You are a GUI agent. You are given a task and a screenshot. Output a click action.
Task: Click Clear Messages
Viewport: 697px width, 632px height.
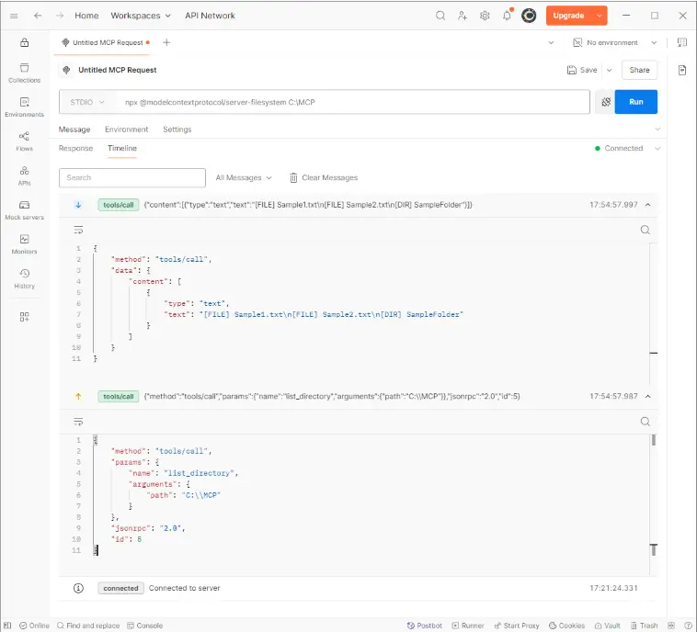[x=324, y=177]
